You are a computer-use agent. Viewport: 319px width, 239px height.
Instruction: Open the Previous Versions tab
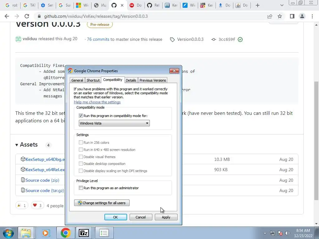tap(153, 80)
